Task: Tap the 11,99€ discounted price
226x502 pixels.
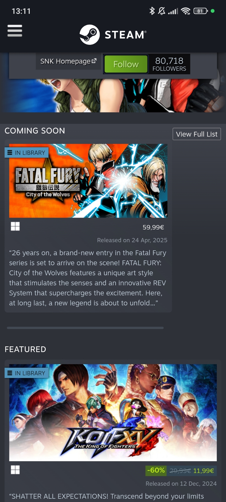Action: click(203, 471)
